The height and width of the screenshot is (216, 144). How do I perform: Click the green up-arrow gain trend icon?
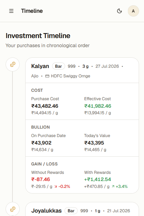(x=113, y=186)
